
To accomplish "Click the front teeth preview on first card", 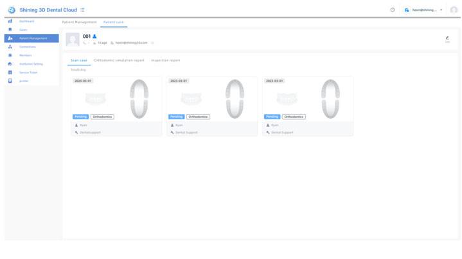I will [95, 99].
